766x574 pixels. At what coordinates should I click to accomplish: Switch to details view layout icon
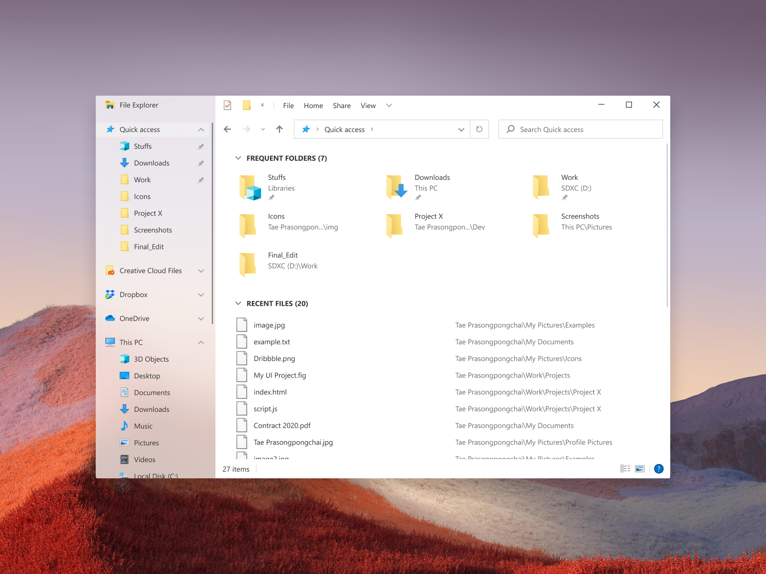pyautogui.click(x=625, y=469)
